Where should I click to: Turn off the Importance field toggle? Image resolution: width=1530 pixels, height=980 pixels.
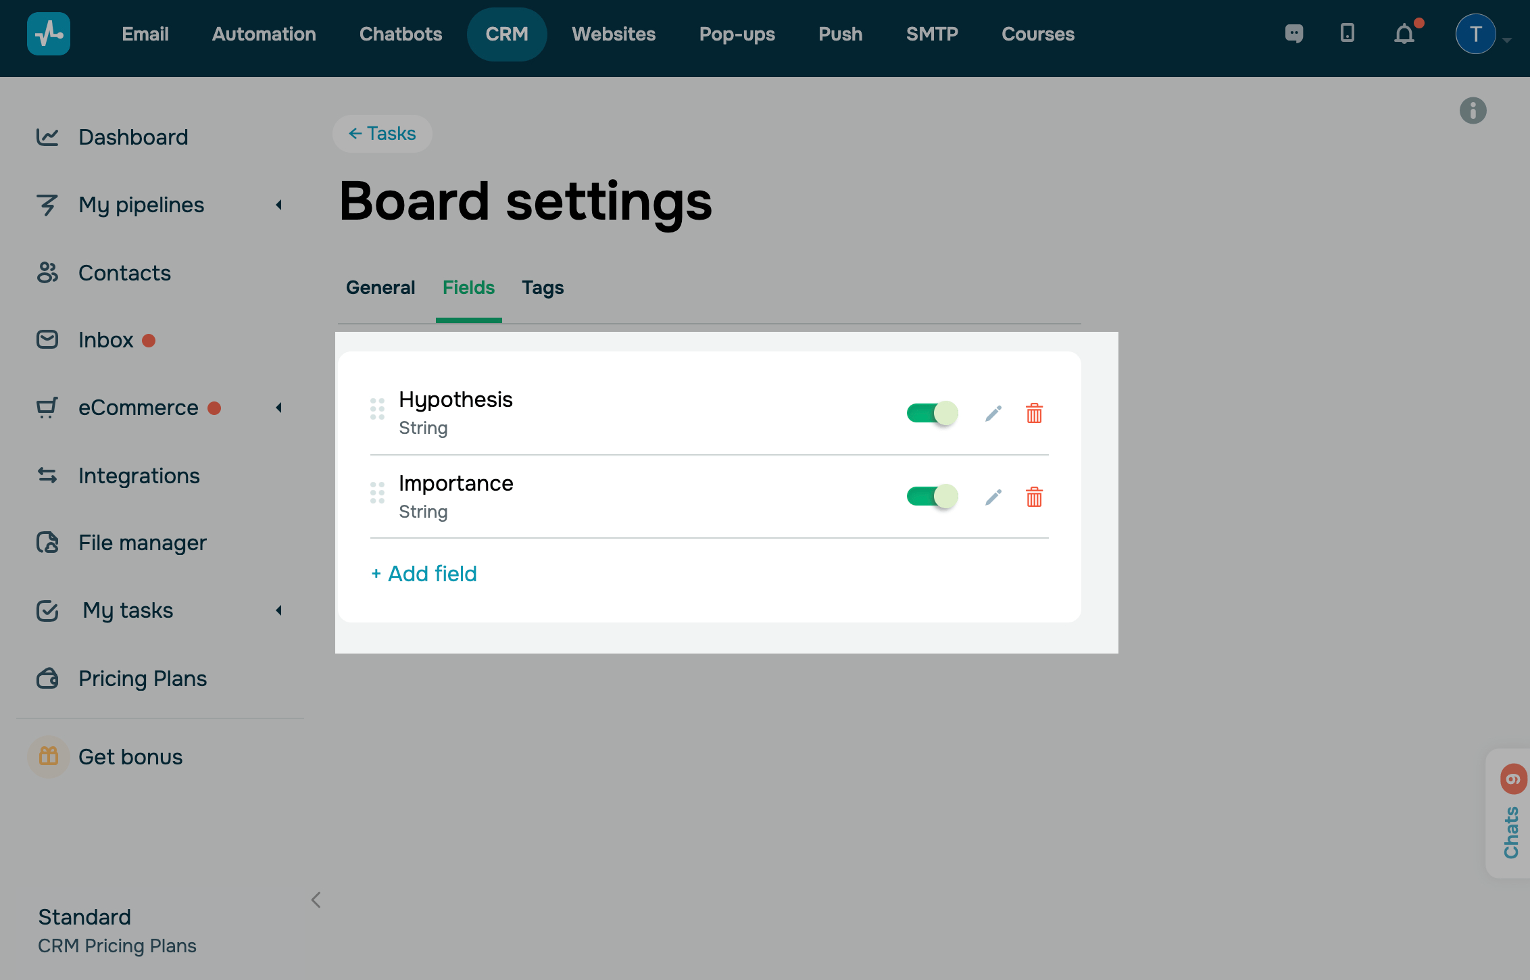[x=932, y=497]
